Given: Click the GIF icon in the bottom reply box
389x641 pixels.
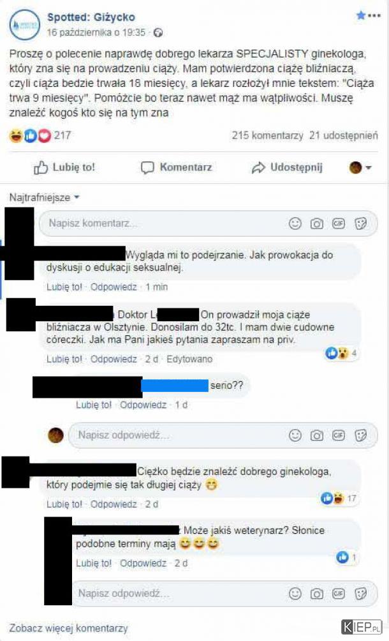Looking at the screenshot, I should [339, 593].
